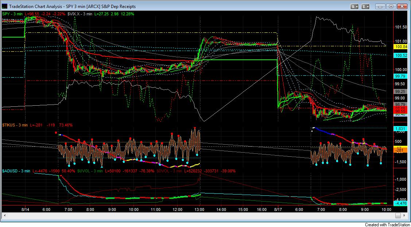The image size is (411, 227).
Task: Click the $DVOL 'L=520232' value text
Action: pyautogui.click(x=194, y=171)
